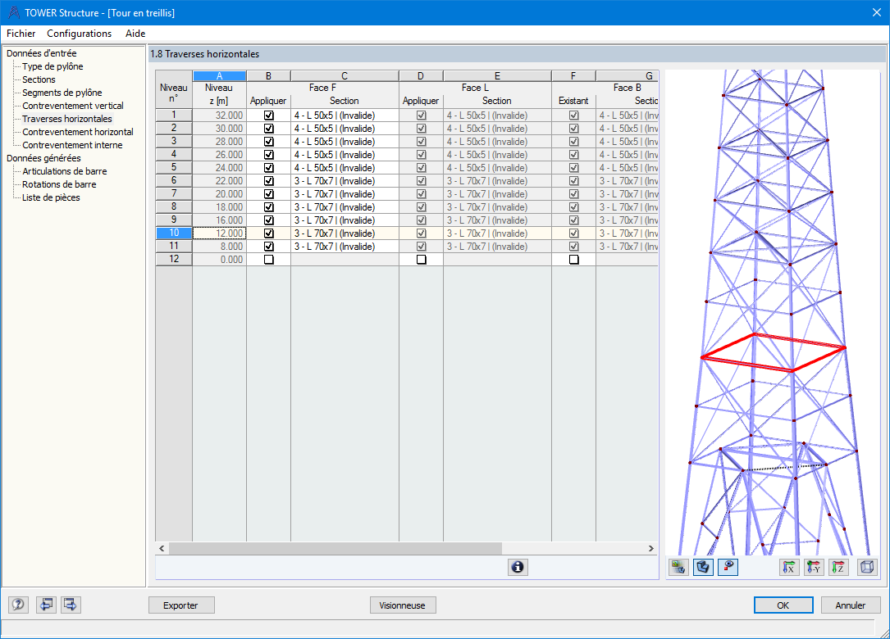This screenshot has width=890, height=639.
Task: Click the Niveau z cell showing 32.000
Action: 219,115
